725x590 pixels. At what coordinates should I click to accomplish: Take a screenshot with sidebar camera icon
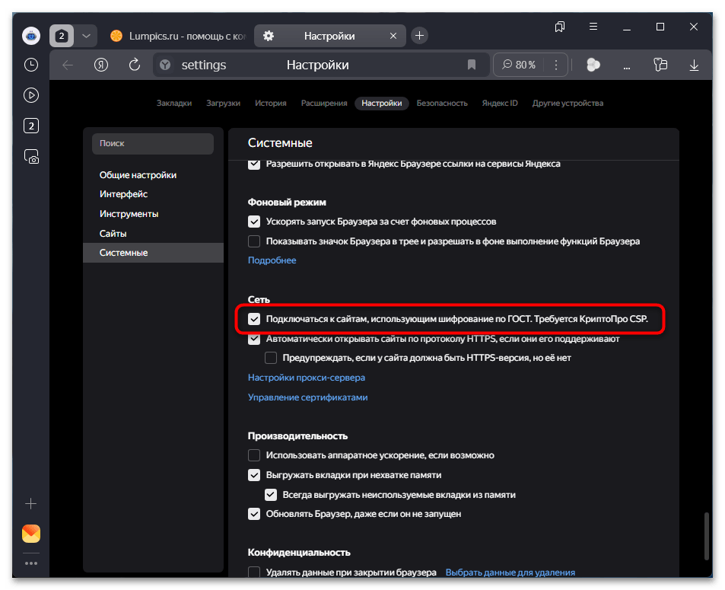[x=31, y=157]
